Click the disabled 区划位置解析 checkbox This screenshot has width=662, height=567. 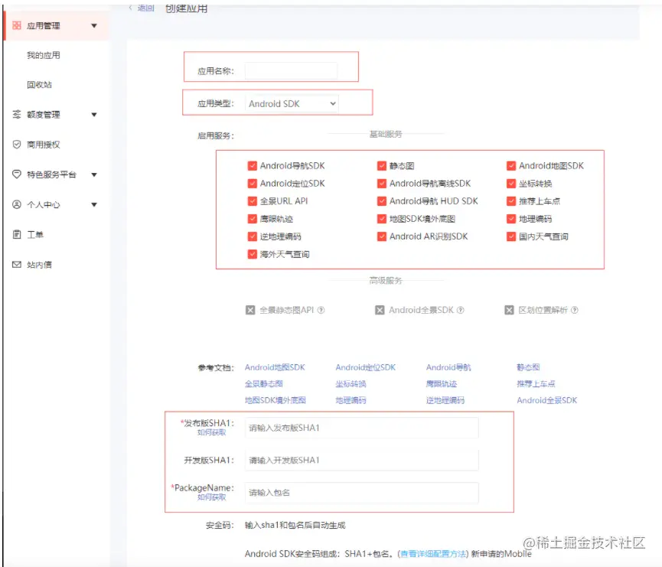(x=509, y=311)
